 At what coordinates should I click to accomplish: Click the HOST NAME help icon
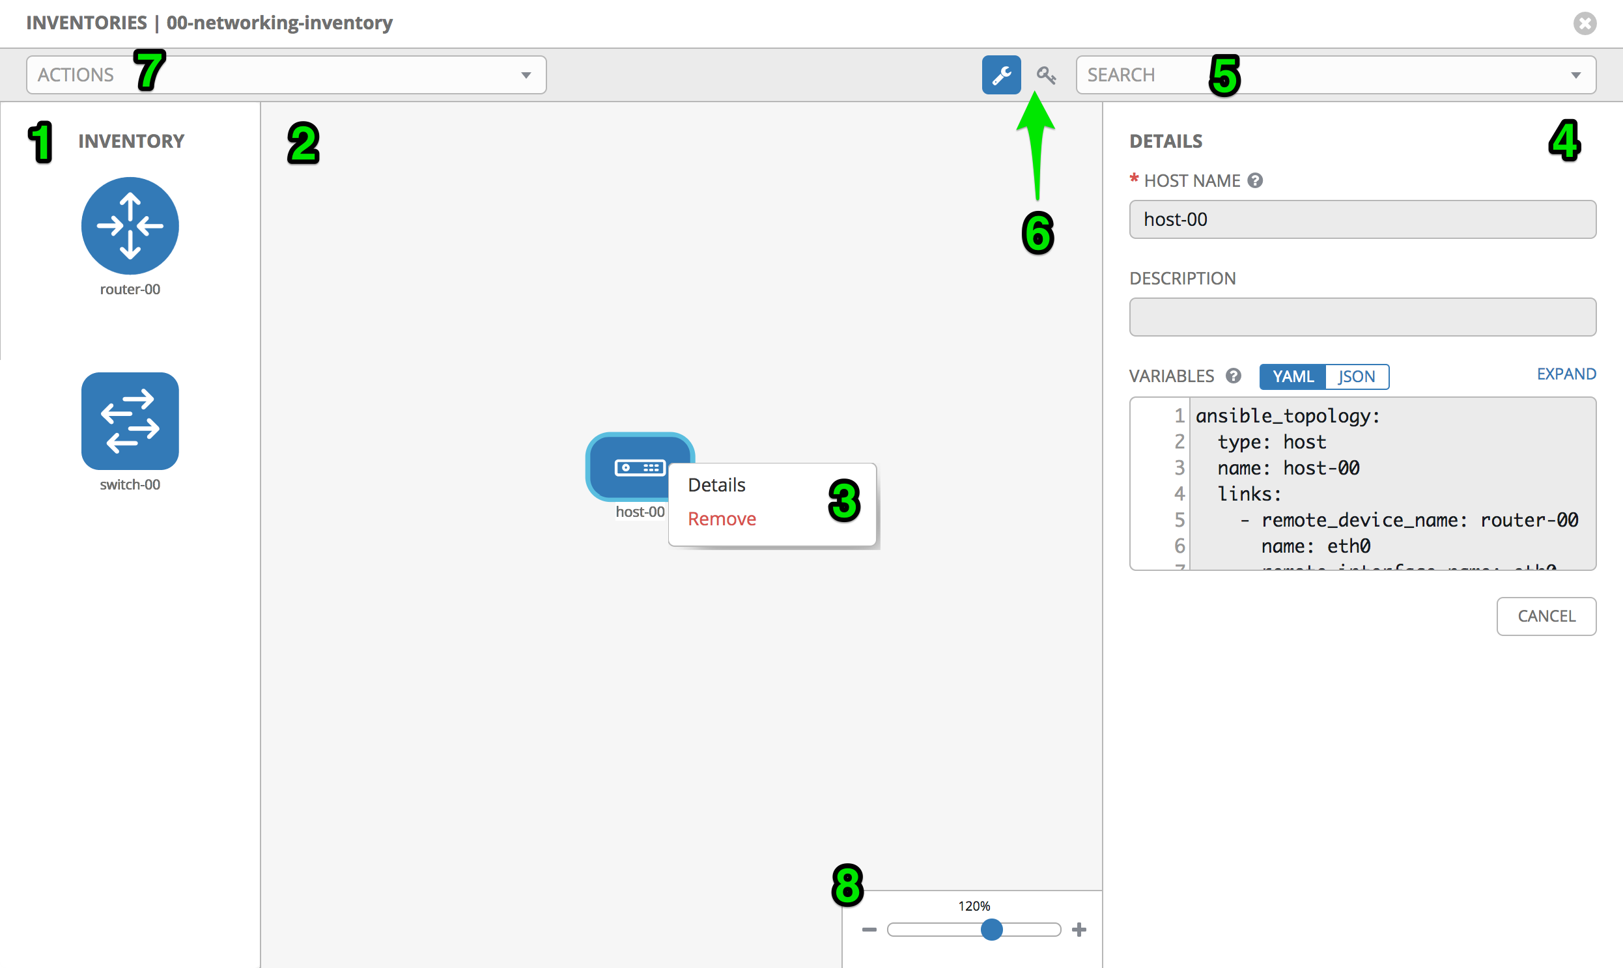point(1255,181)
